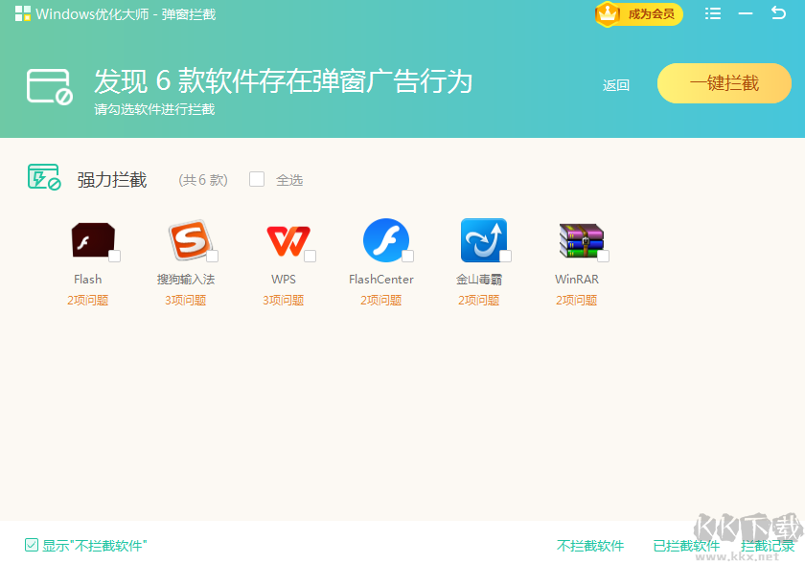Click the 一键拦截 button
805x563 pixels.
point(724,83)
